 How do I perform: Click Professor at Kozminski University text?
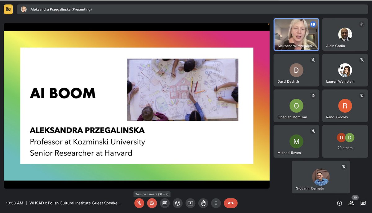[x=87, y=142]
